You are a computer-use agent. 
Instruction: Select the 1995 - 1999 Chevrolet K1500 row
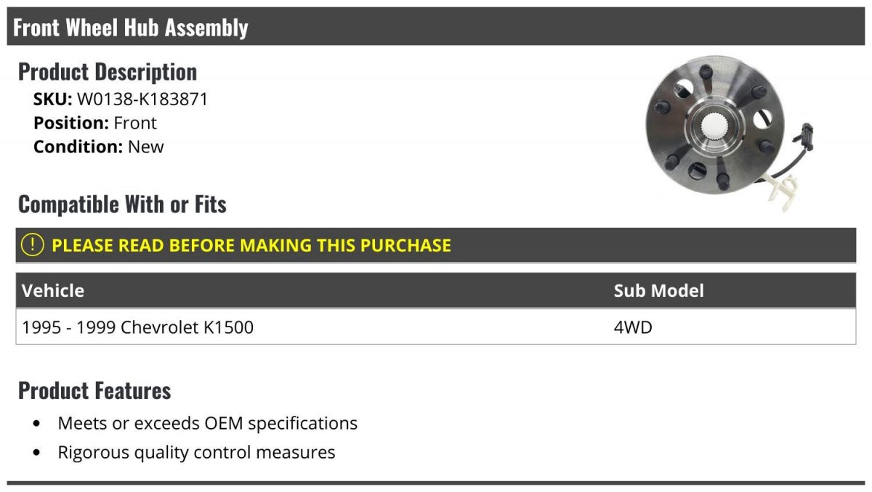138,327
